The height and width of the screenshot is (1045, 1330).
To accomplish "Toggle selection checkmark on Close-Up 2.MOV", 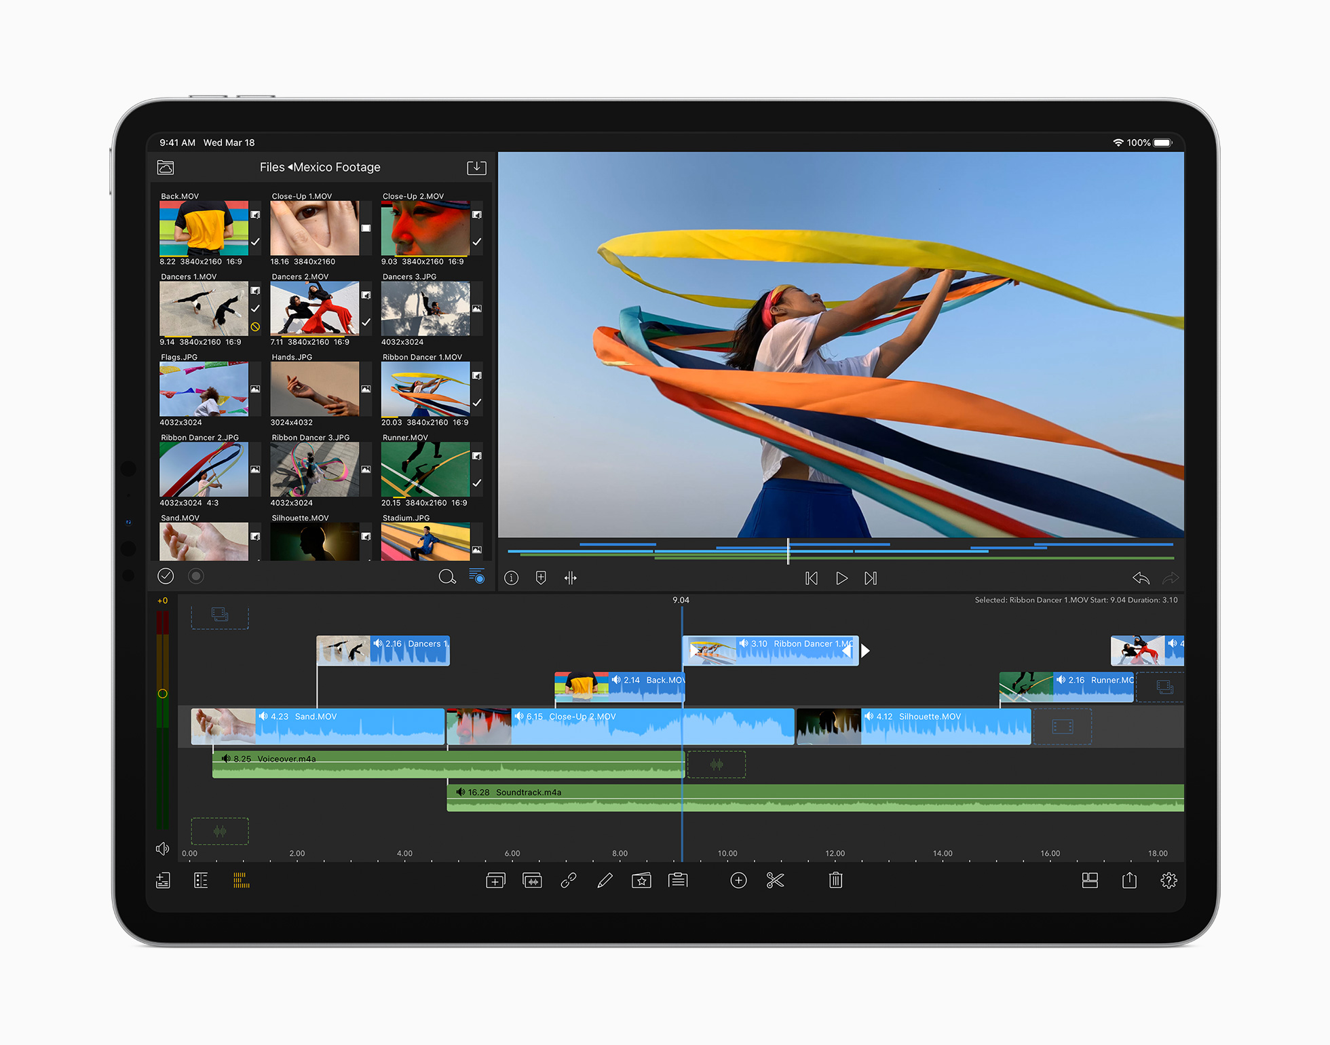I will tap(477, 242).
